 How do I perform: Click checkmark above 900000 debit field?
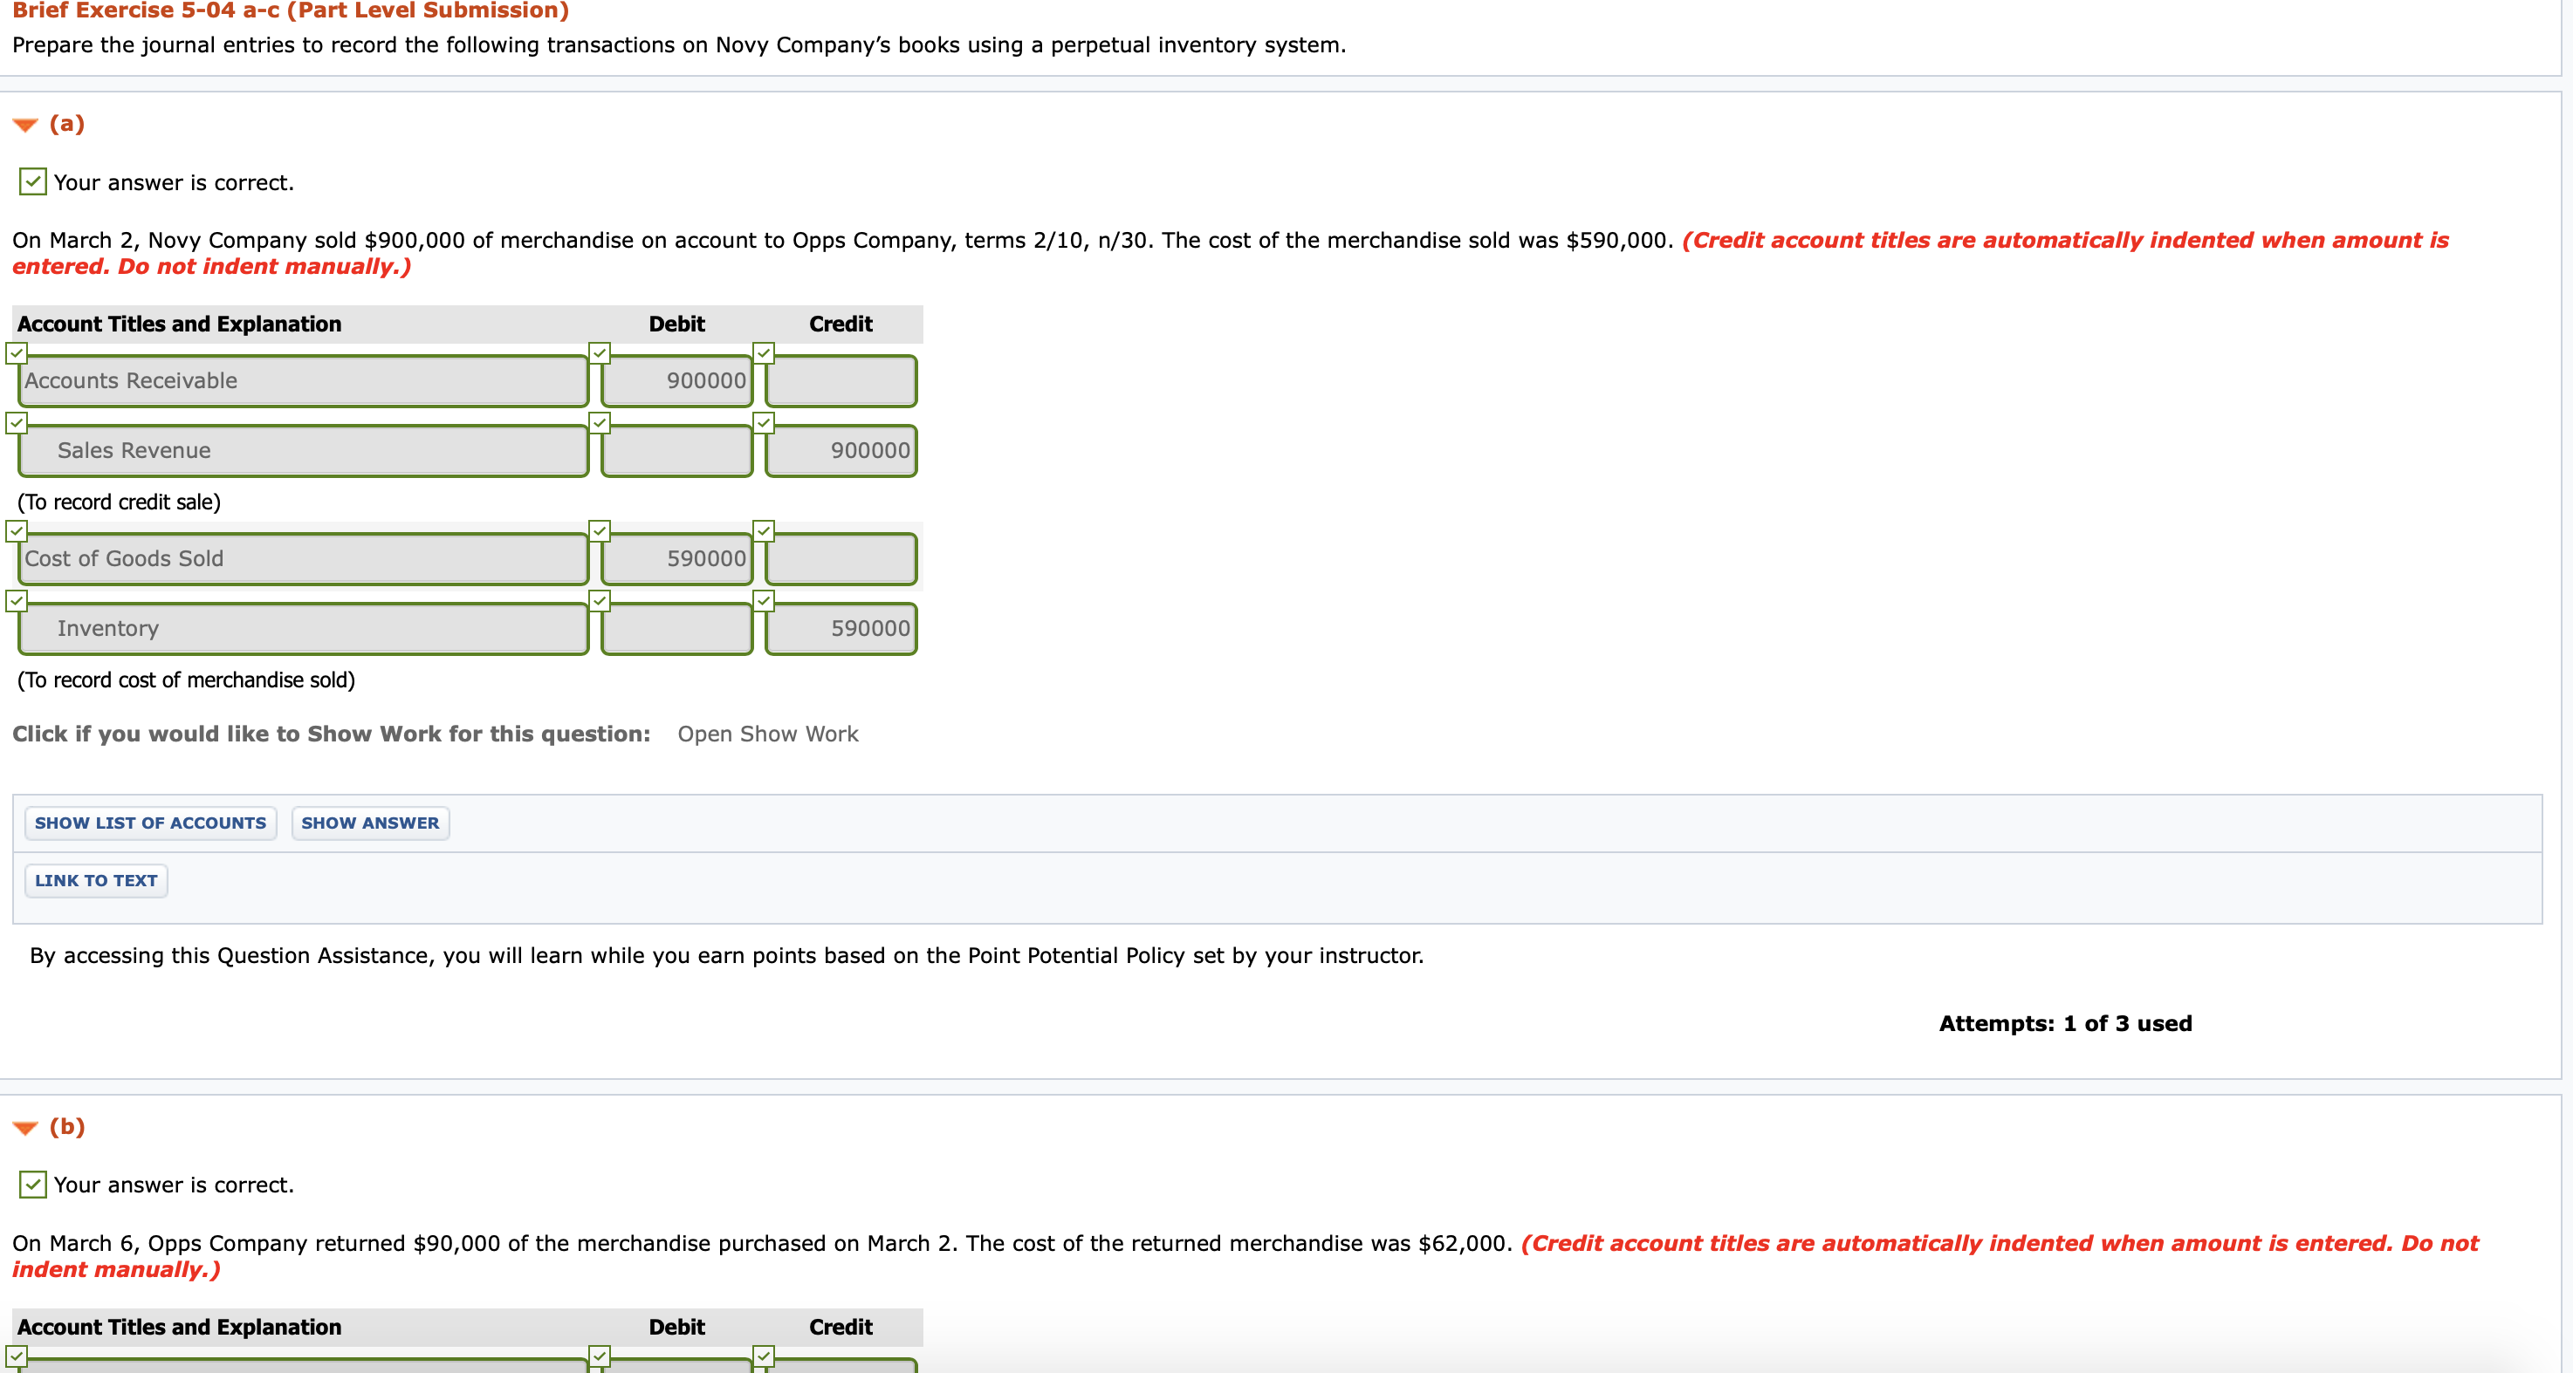click(x=600, y=353)
